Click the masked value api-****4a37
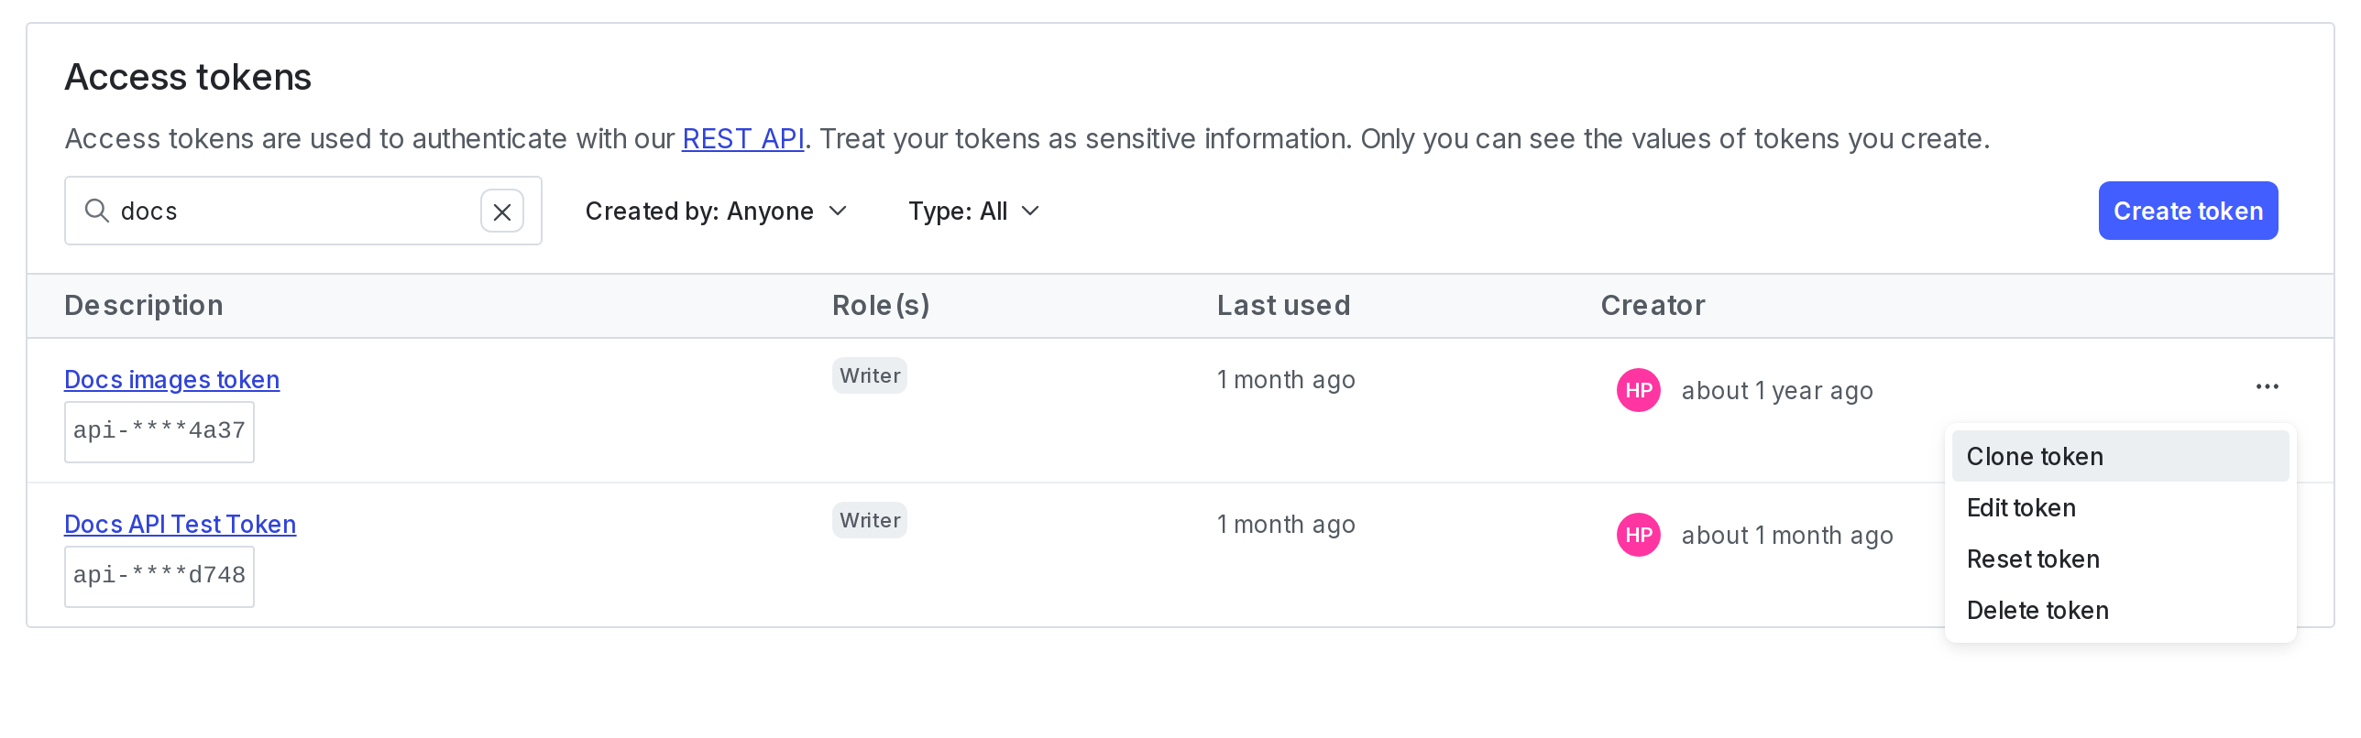 (x=159, y=430)
